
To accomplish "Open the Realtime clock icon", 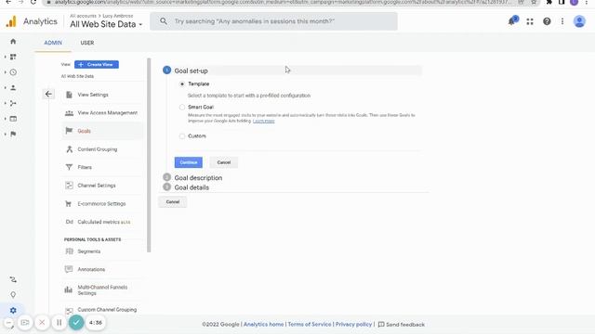I will 13,72.
